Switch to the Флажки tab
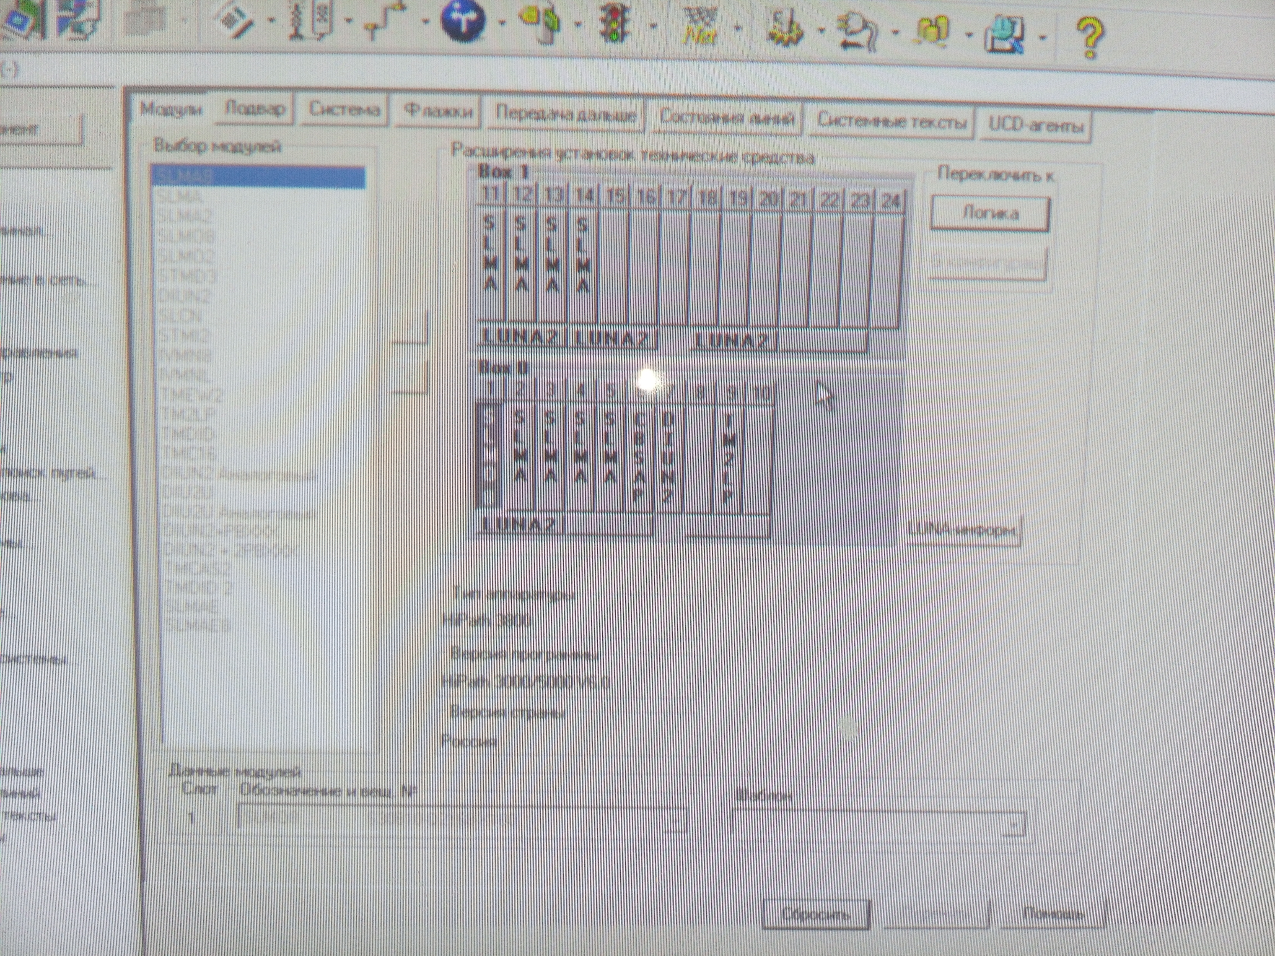This screenshot has height=956, width=1275. [438, 111]
